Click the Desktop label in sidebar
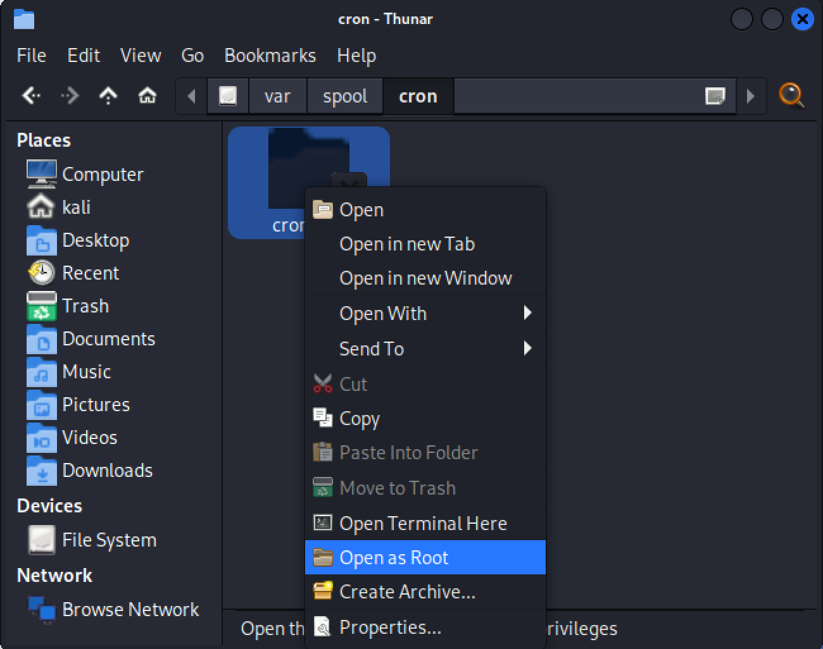Screen dimensions: 823x649 96,240
